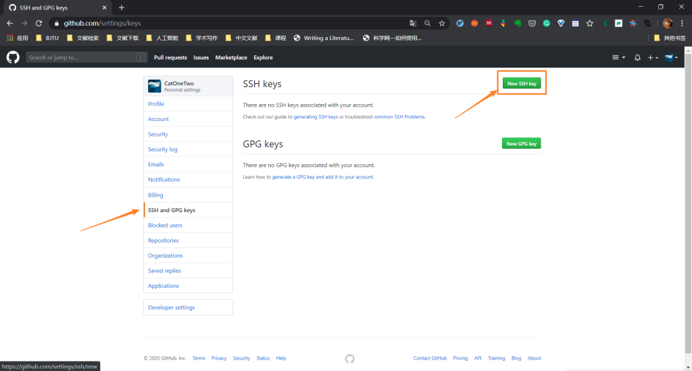The height and width of the screenshot is (371, 692).
Task: Open the user avatar dropdown menu
Action: pyautogui.click(x=671, y=57)
